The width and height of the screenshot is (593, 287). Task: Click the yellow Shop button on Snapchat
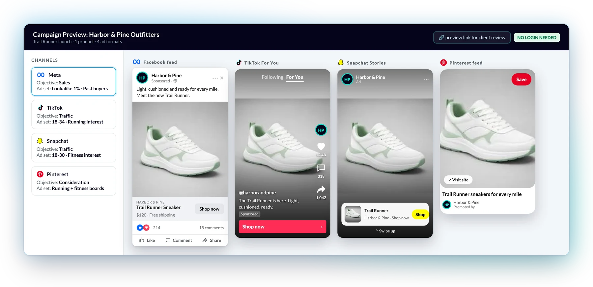420,215
